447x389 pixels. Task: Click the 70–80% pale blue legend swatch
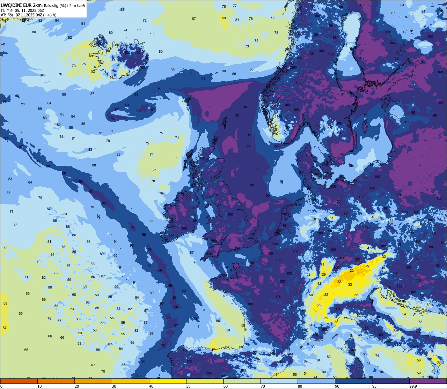[279, 381]
